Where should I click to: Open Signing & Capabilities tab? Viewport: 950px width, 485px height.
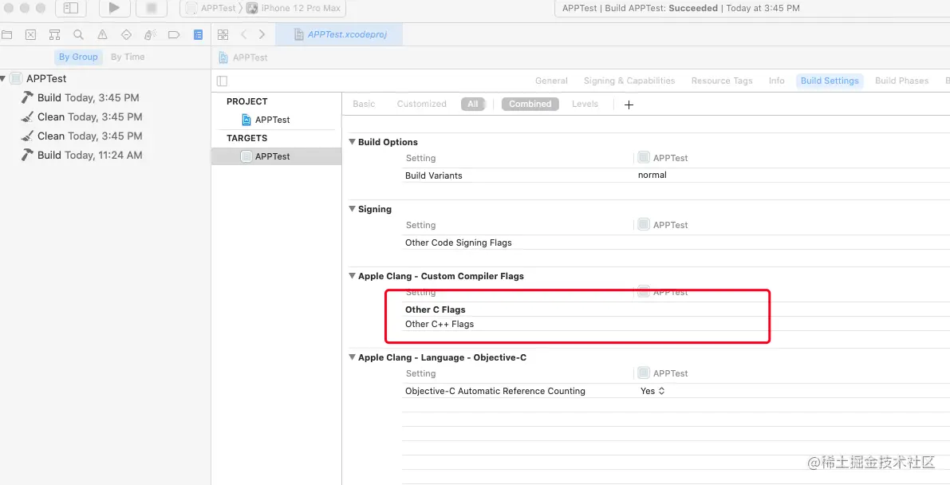coord(629,81)
